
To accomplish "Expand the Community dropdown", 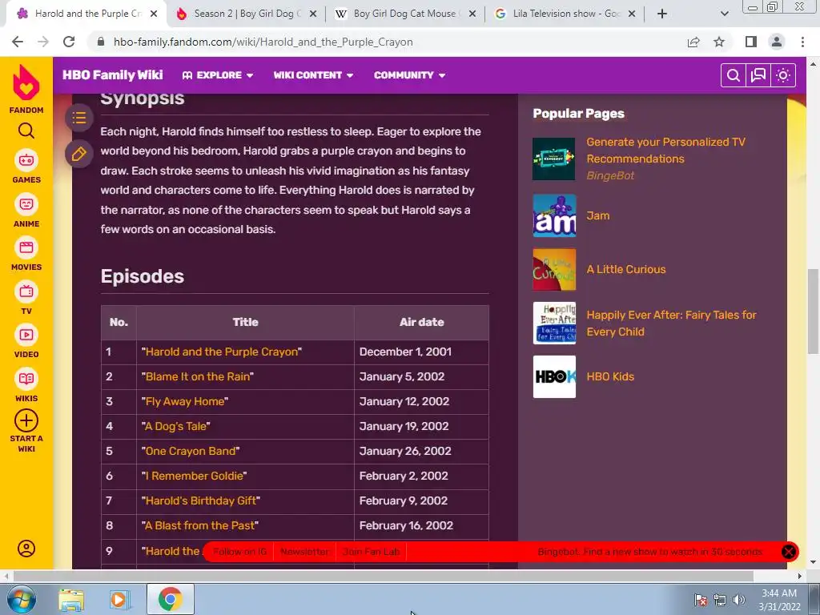I will coord(409,75).
